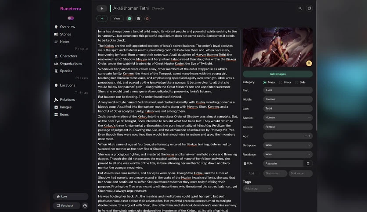
Task: Click the Last name field containing Tethi
Action: click(x=288, y=108)
